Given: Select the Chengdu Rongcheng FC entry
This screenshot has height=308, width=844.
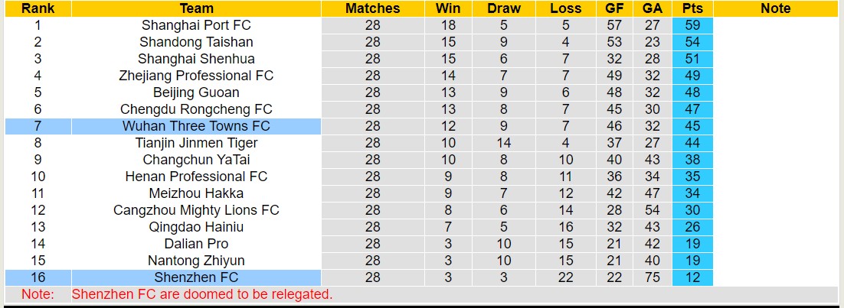Looking at the screenshot, I should (x=197, y=109).
